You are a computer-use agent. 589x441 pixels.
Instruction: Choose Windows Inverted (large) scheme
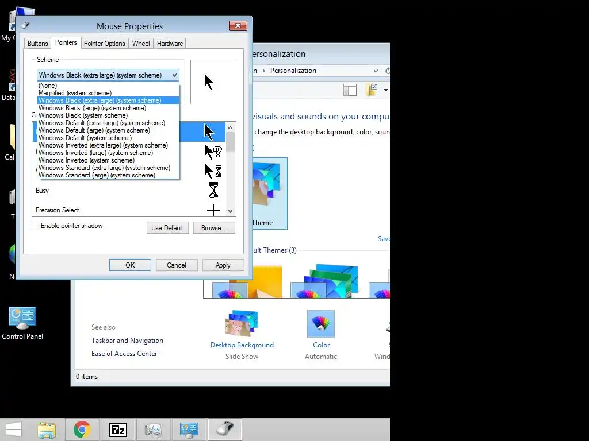108,153
